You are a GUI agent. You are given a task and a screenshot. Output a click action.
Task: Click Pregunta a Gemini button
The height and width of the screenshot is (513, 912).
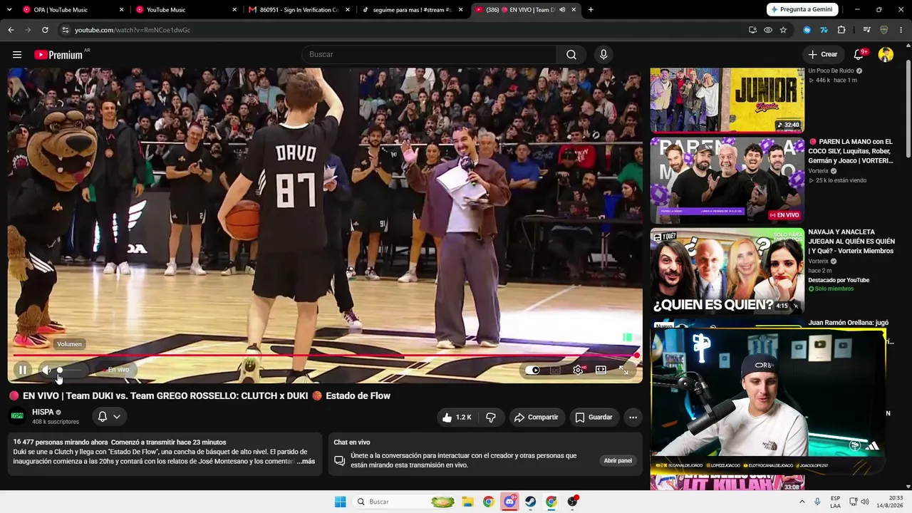802,10
